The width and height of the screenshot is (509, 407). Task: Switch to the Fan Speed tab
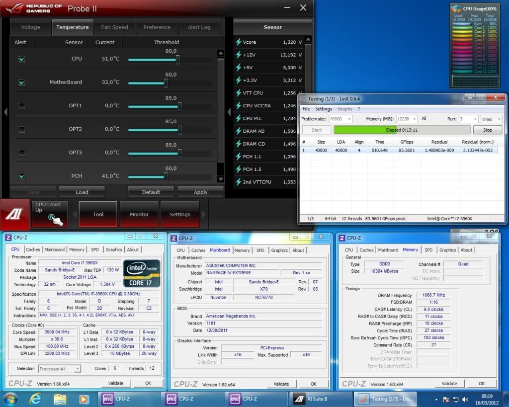pos(114,27)
